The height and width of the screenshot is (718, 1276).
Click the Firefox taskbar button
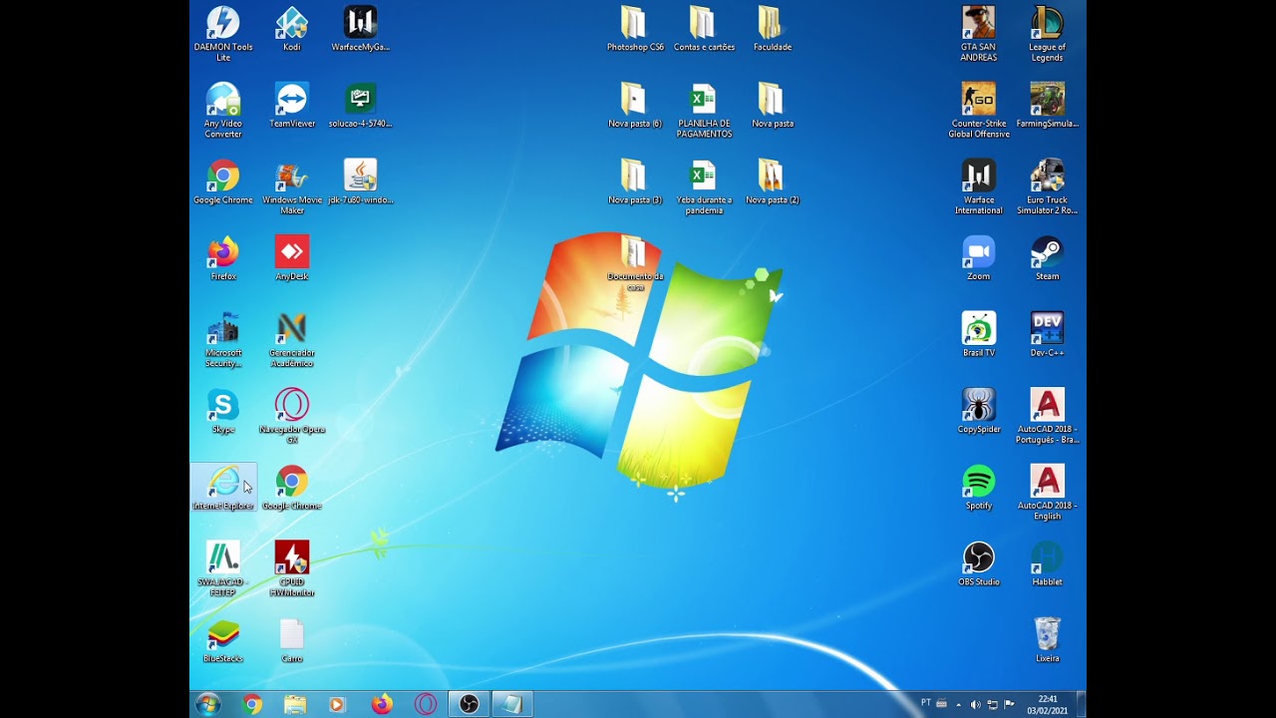[x=382, y=705]
